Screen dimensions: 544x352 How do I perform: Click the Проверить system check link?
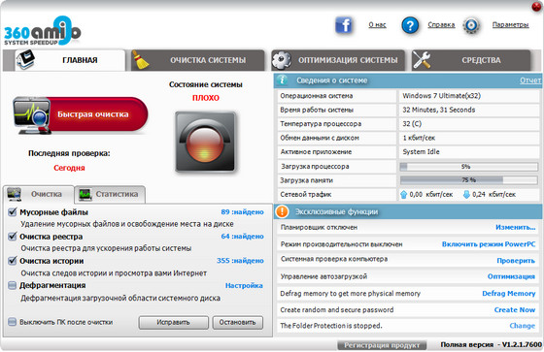coord(516,261)
